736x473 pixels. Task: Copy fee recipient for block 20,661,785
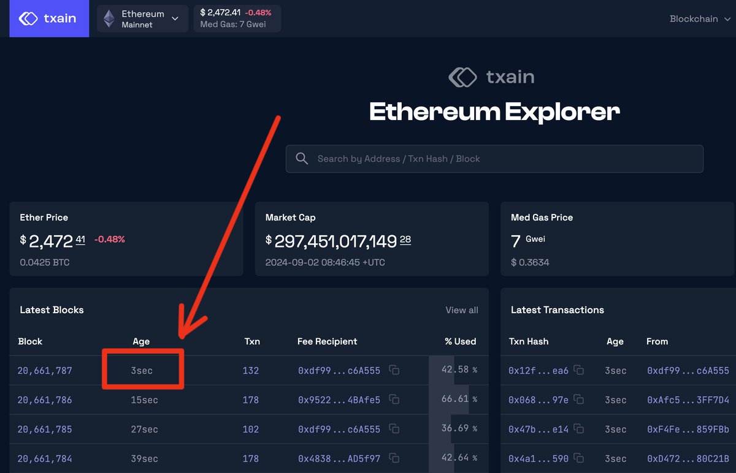pos(394,429)
